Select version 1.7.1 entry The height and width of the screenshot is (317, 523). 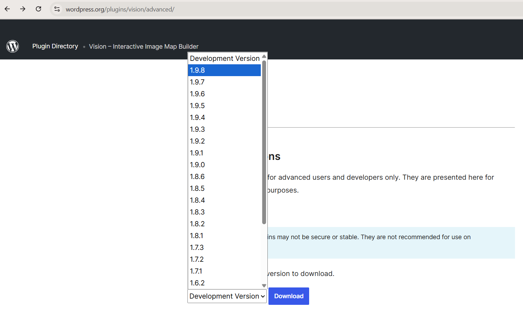[x=225, y=271]
